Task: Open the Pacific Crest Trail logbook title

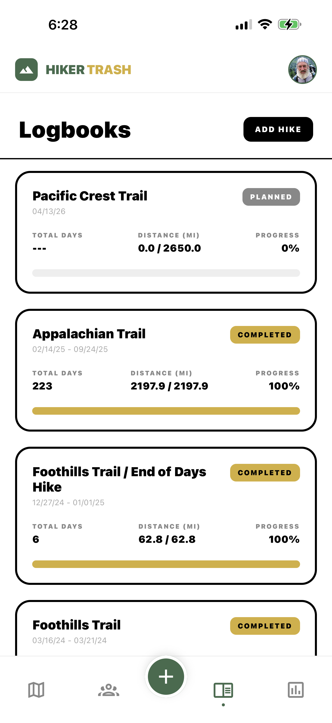Action: [90, 196]
